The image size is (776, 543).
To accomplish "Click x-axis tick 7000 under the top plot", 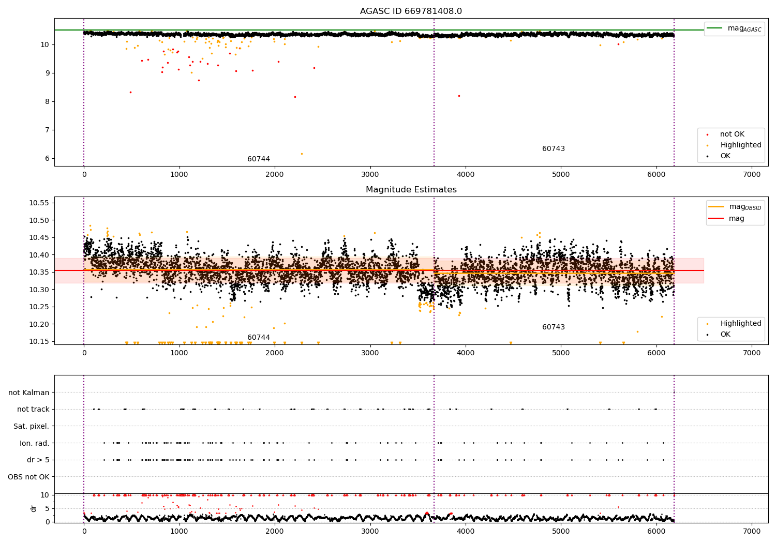I will click(x=752, y=175).
